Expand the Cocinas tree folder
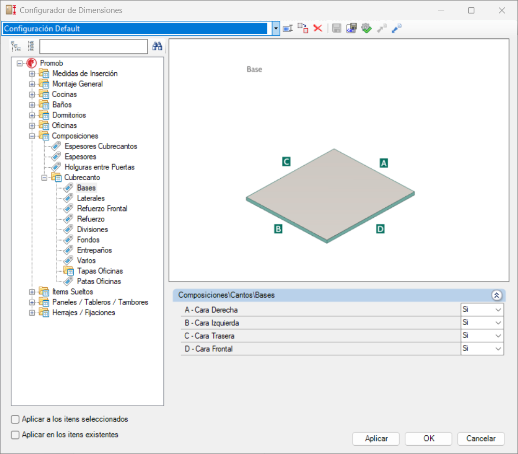This screenshot has width=518, height=454. pyautogui.click(x=32, y=95)
